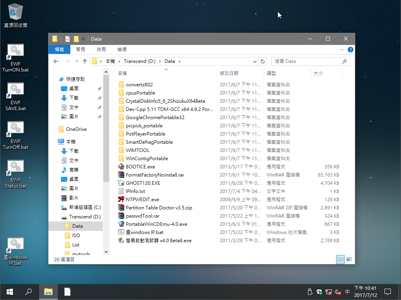Switch to details view layout
Image resolution: width=401 pixels, height=300 pixels.
click(340, 259)
